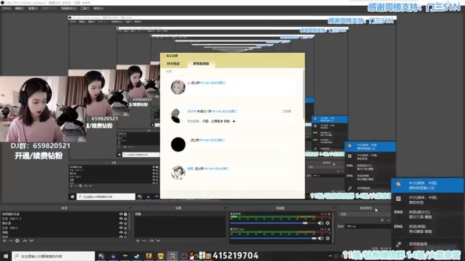Mute the microphone/Aux speaker icon
This screenshot has height=261, width=465.
click(321, 238)
